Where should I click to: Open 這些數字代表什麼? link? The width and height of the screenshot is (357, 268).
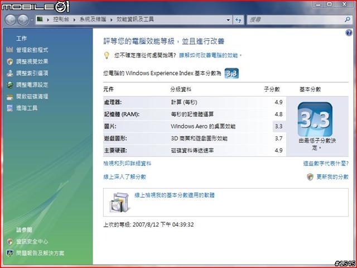pyautogui.click(x=326, y=164)
